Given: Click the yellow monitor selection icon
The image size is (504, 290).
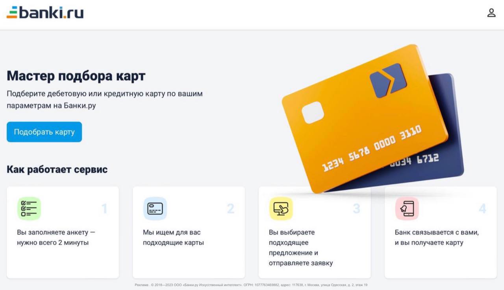Looking at the screenshot, I should 281,208.
